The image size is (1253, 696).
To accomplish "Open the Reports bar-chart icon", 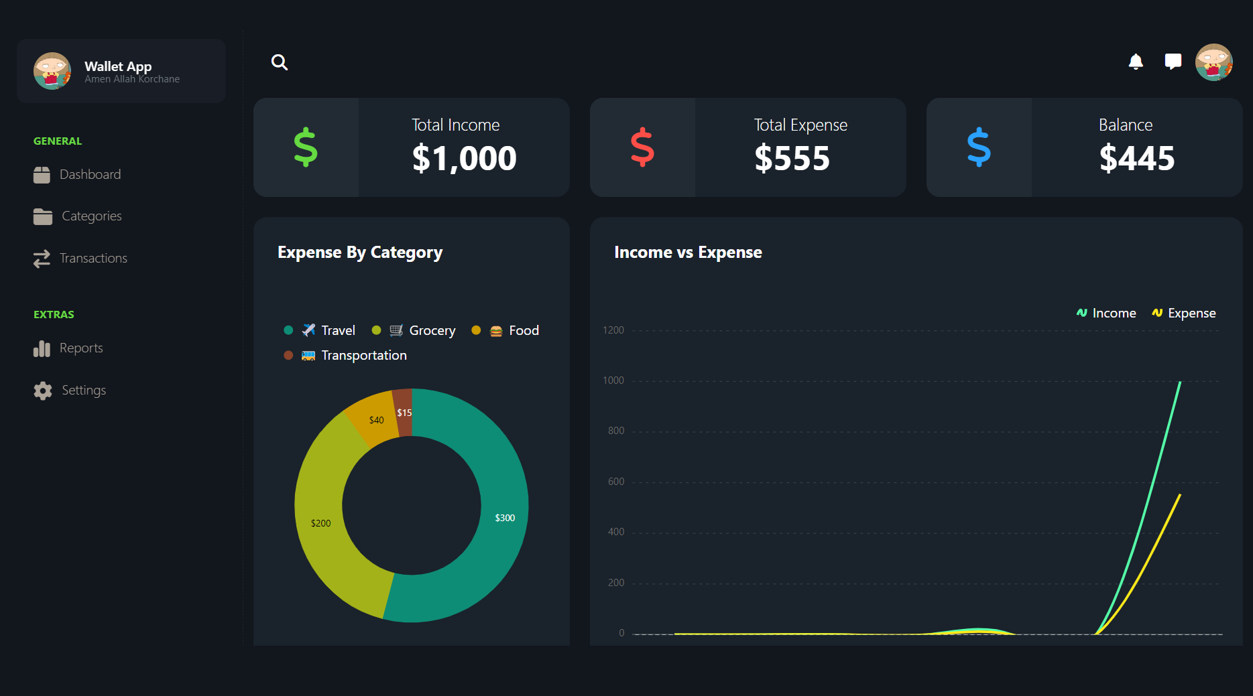I will coord(42,348).
